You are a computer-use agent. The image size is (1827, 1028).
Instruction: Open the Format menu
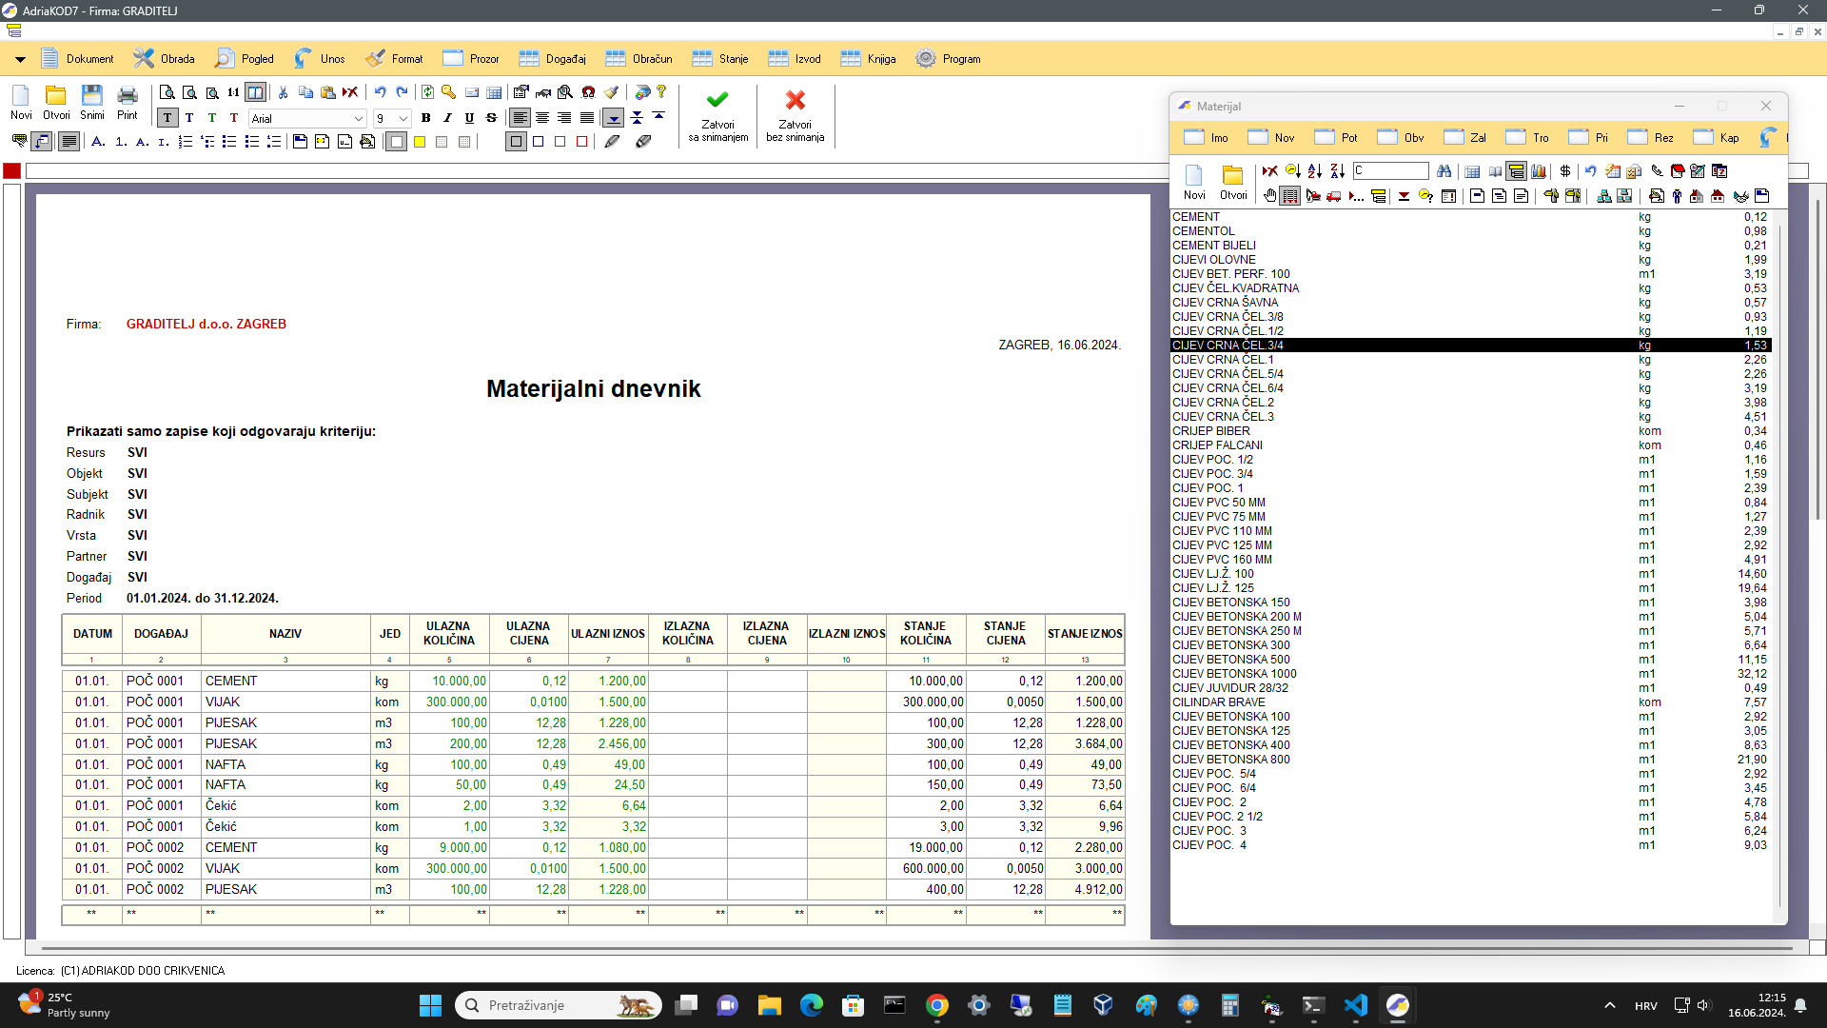tap(395, 59)
